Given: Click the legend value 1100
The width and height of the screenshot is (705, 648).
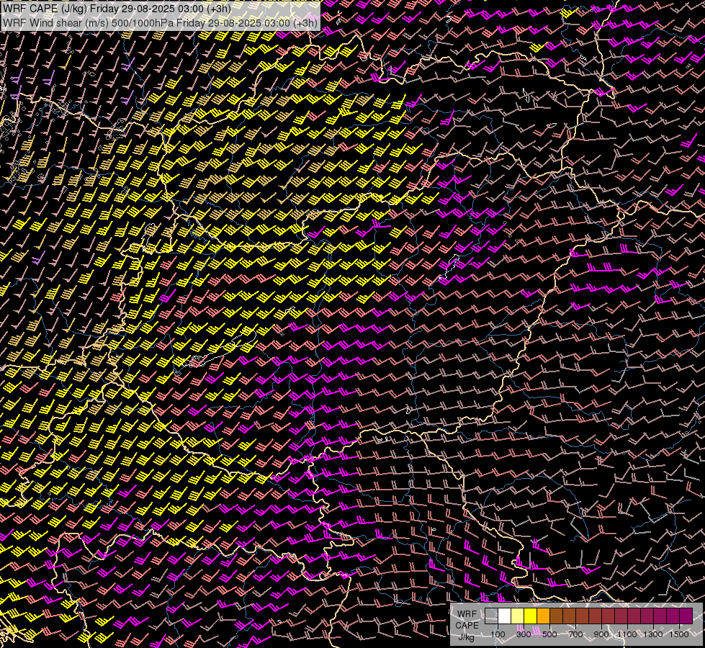Looking at the screenshot, I should tap(627, 634).
